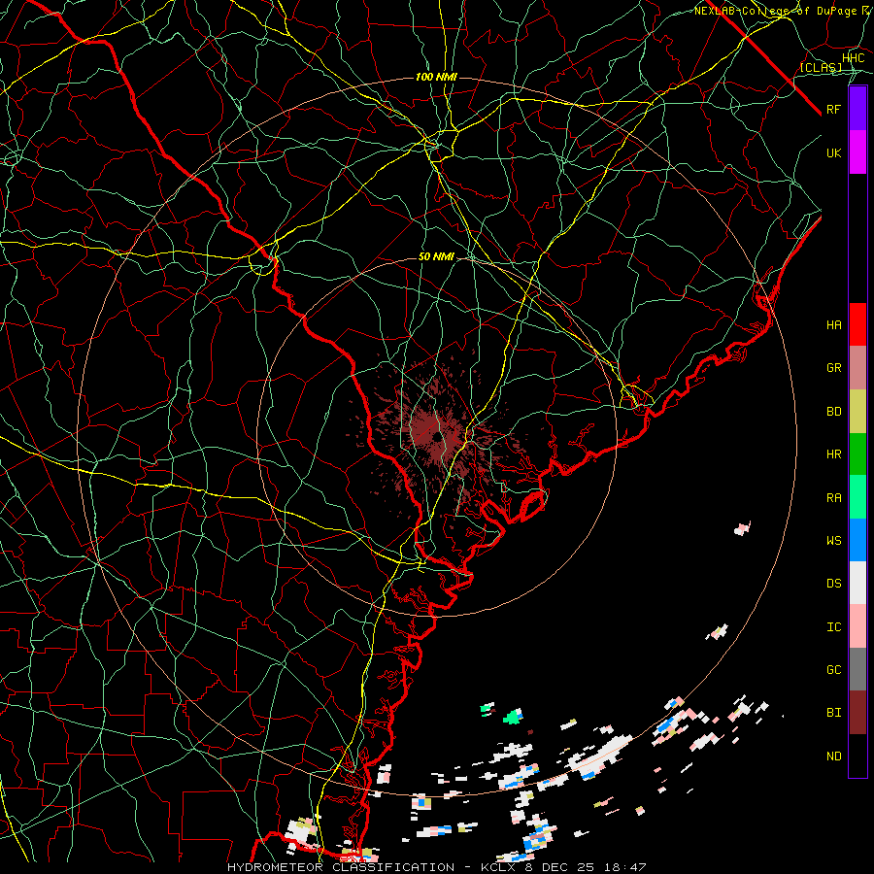
Task: Click the HA legend label
Action: [833, 325]
